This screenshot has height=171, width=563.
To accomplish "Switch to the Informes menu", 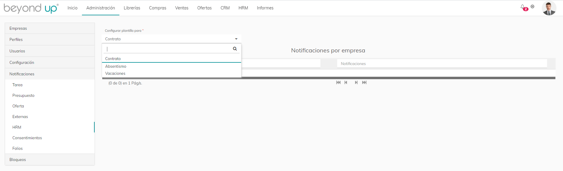I will 265,8.
